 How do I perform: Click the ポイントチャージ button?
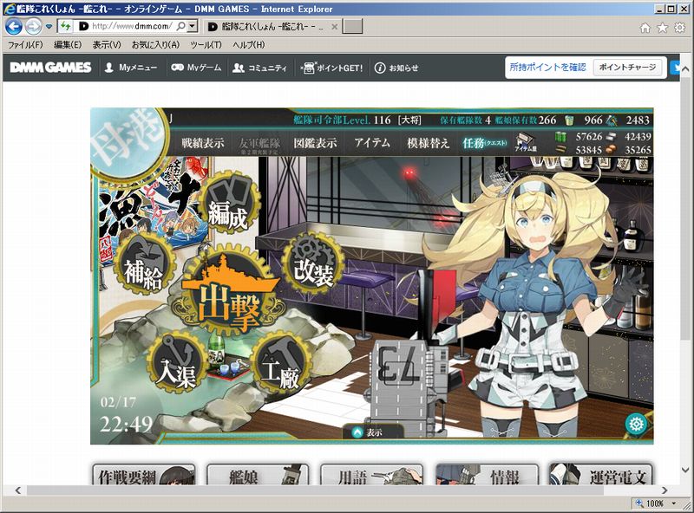pyautogui.click(x=627, y=68)
